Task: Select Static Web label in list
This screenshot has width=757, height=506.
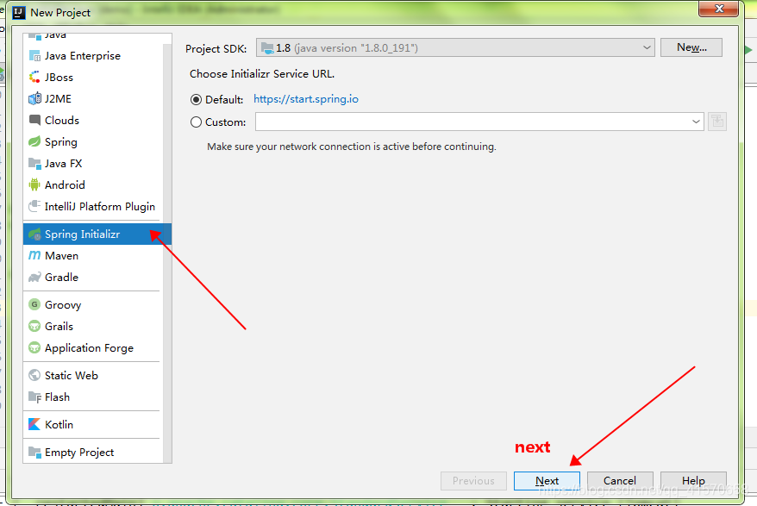Action: point(72,375)
